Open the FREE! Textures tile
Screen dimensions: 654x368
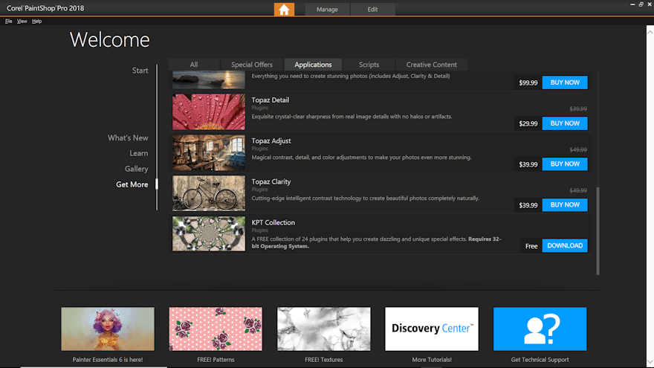click(x=323, y=329)
